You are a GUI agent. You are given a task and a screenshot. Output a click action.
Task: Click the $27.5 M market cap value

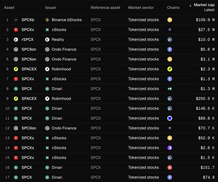(x=206, y=30)
